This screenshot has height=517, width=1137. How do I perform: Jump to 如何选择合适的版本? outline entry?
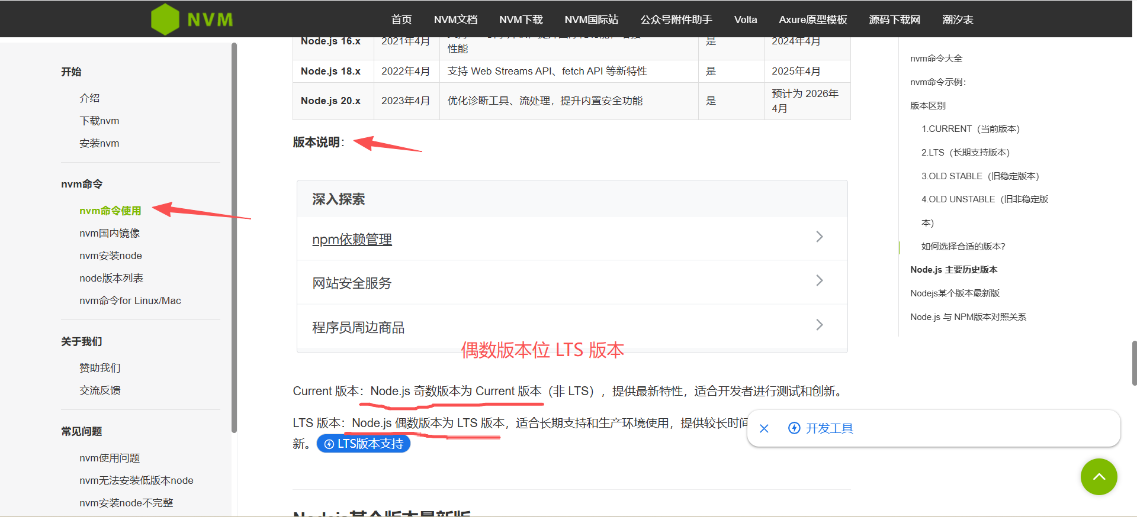[x=963, y=247]
